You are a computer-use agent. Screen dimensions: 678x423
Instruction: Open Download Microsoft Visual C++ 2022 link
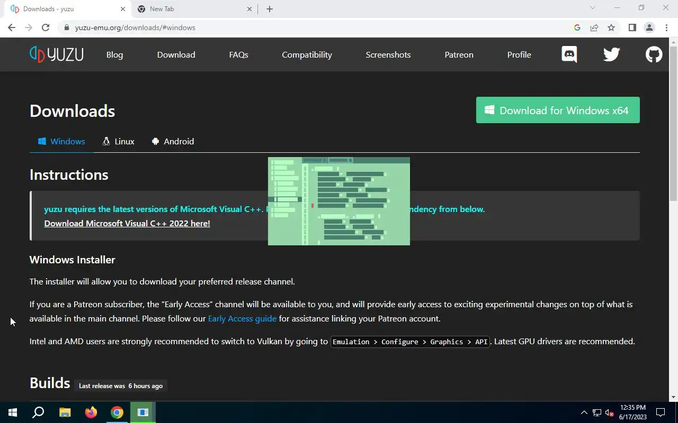127,223
